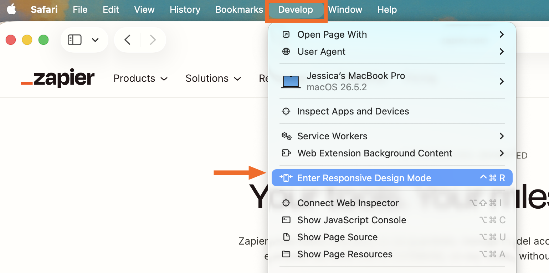This screenshot has height=273, width=549.
Task: Open the Bookmarks menu
Action: pyautogui.click(x=239, y=10)
